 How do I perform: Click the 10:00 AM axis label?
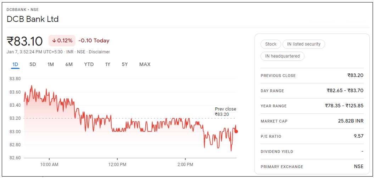(49, 165)
